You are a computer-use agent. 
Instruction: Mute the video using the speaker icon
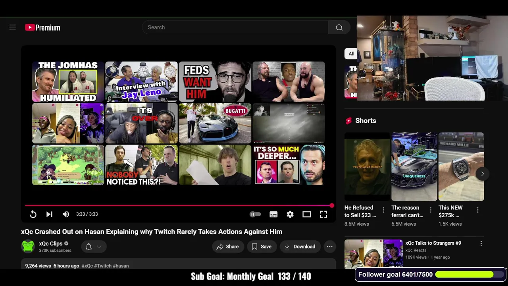66,214
